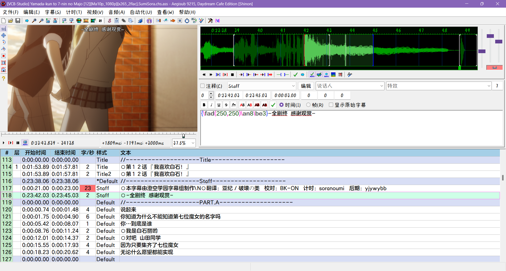
Task: Open visual typesetting help question mark
Action: [4, 78]
